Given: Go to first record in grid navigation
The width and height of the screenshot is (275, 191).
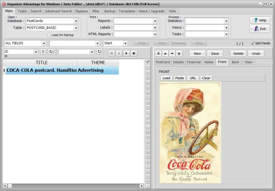Looking at the screenshot, I should click(111, 53).
